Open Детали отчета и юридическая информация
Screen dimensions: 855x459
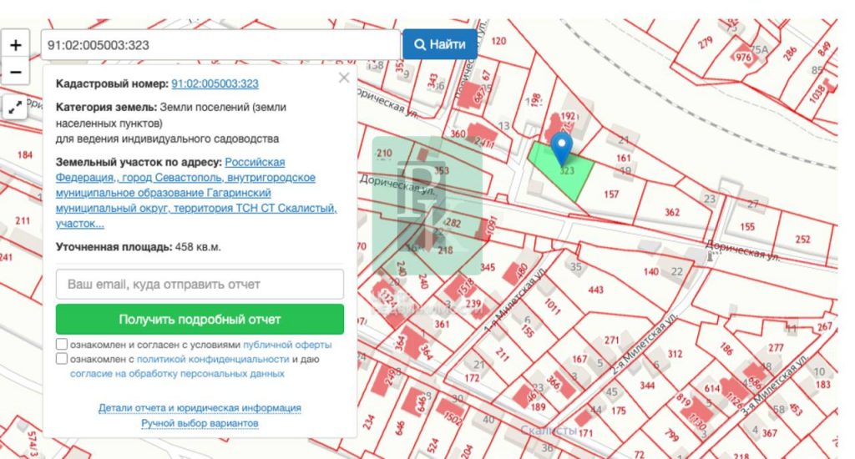coord(200,408)
